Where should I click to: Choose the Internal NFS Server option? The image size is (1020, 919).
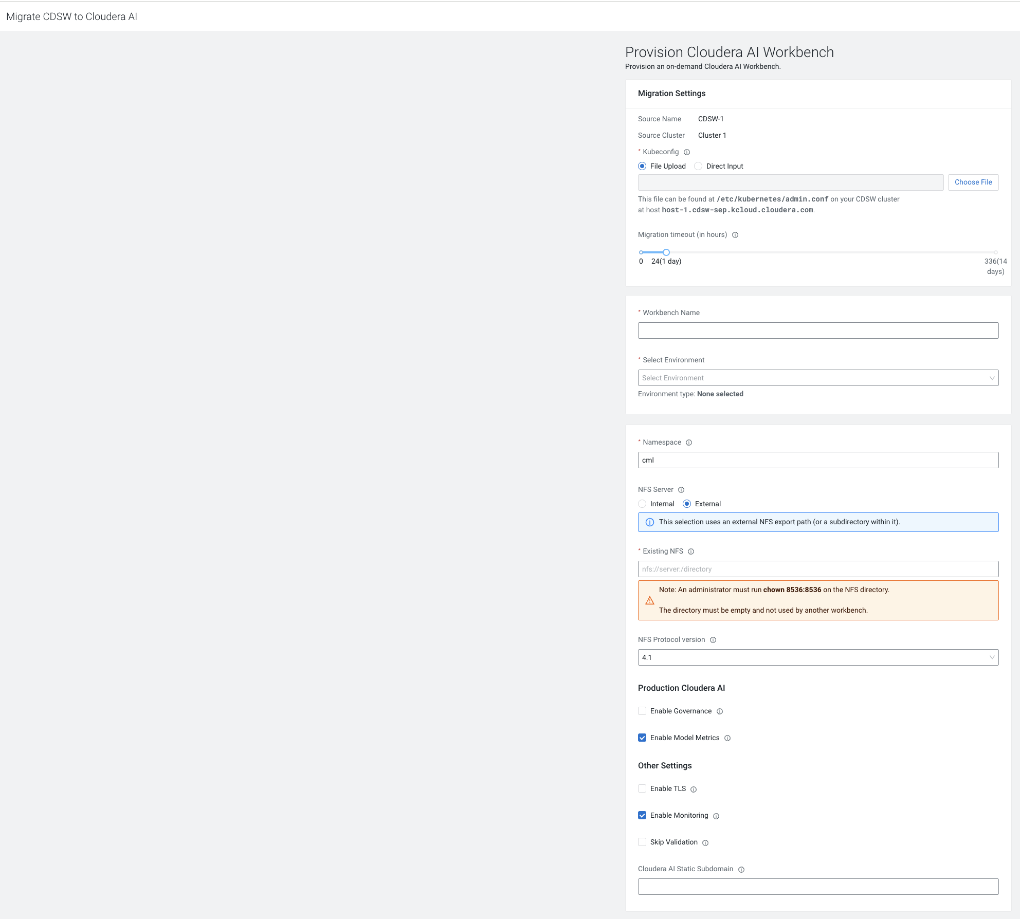642,504
